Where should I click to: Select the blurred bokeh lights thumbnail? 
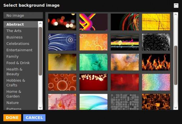point(62,22)
